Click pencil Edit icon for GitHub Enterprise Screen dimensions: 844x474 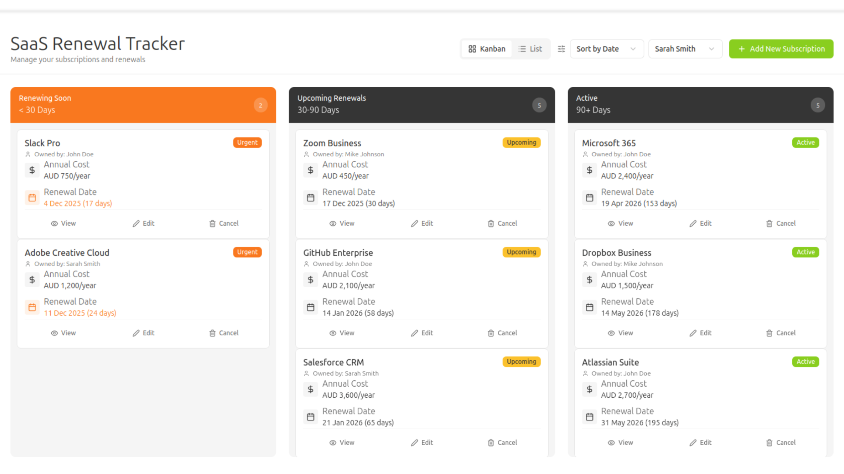(x=415, y=333)
